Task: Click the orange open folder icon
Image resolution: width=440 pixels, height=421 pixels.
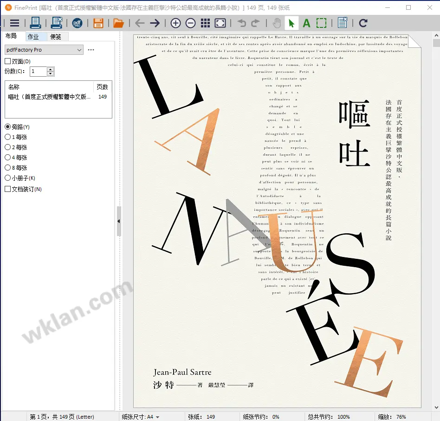Action: click(118, 23)
